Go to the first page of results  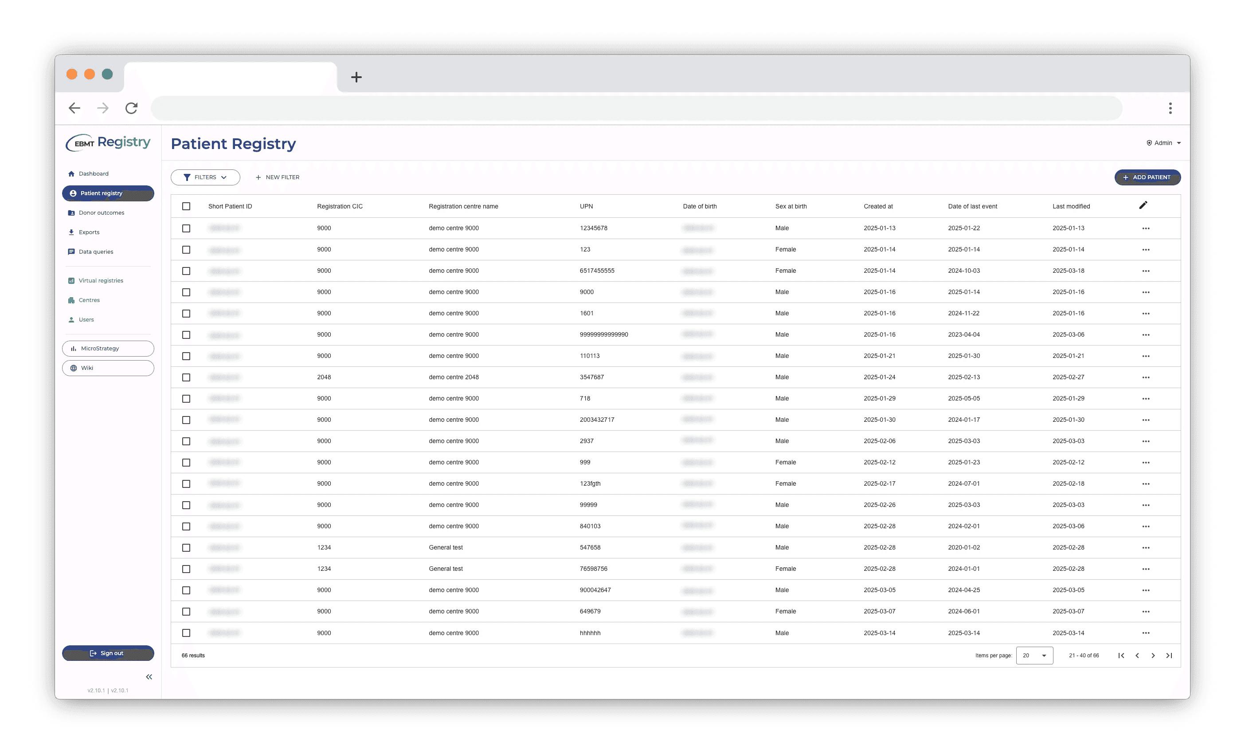(x=1121, y=656)
